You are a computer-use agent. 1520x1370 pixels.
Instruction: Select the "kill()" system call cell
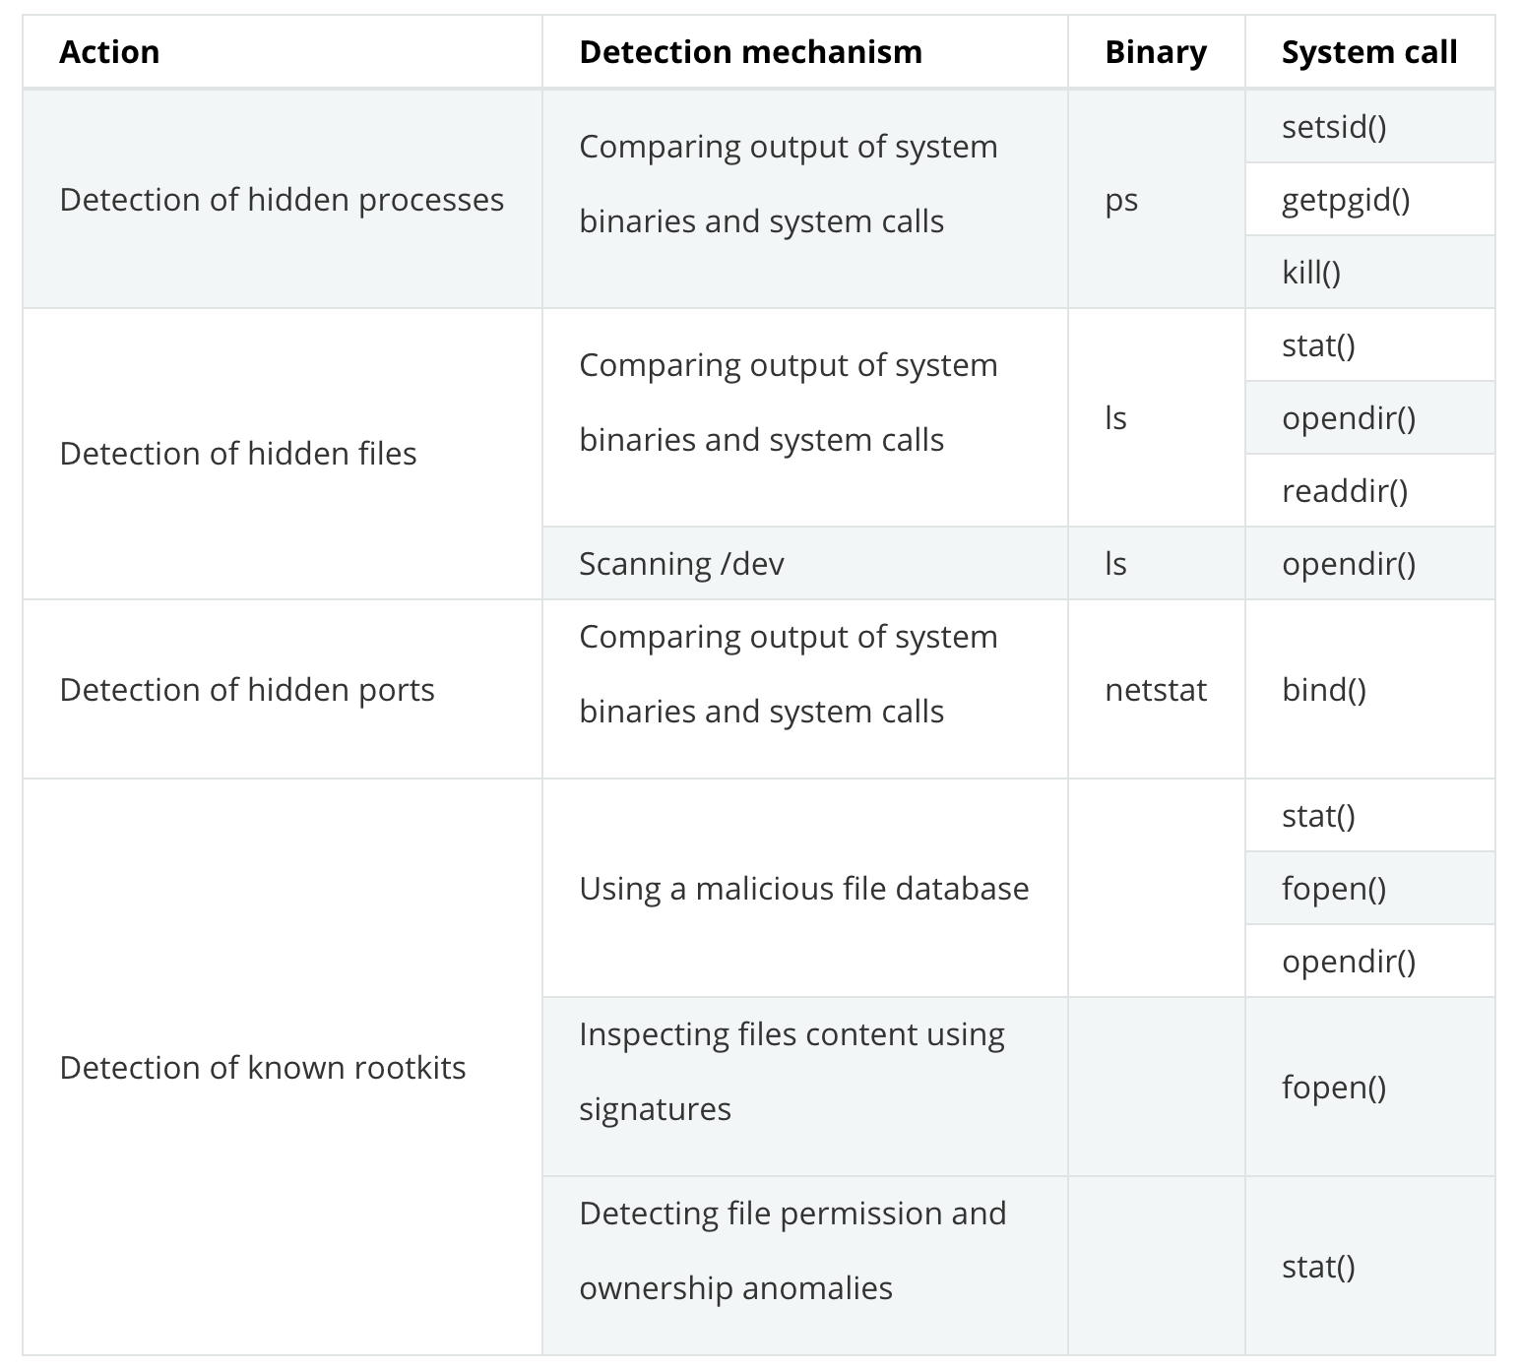[1310, 273]
